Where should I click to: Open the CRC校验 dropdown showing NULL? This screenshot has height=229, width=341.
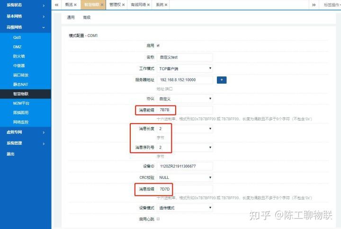(185, 177)
